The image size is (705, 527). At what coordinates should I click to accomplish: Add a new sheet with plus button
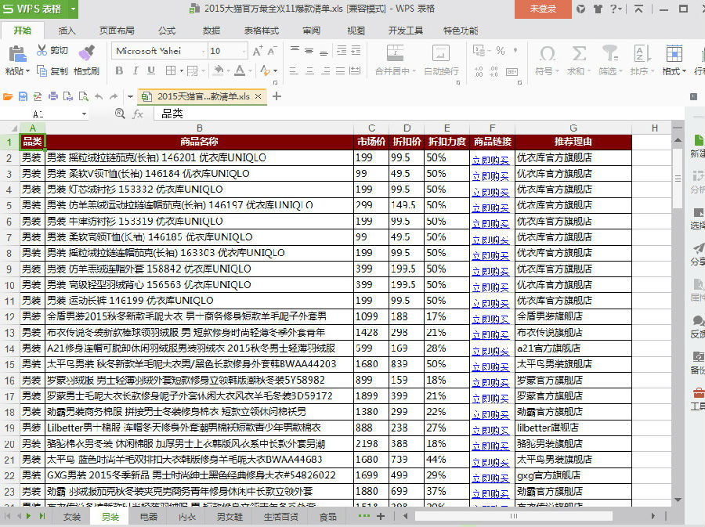(x=381, y=516)
